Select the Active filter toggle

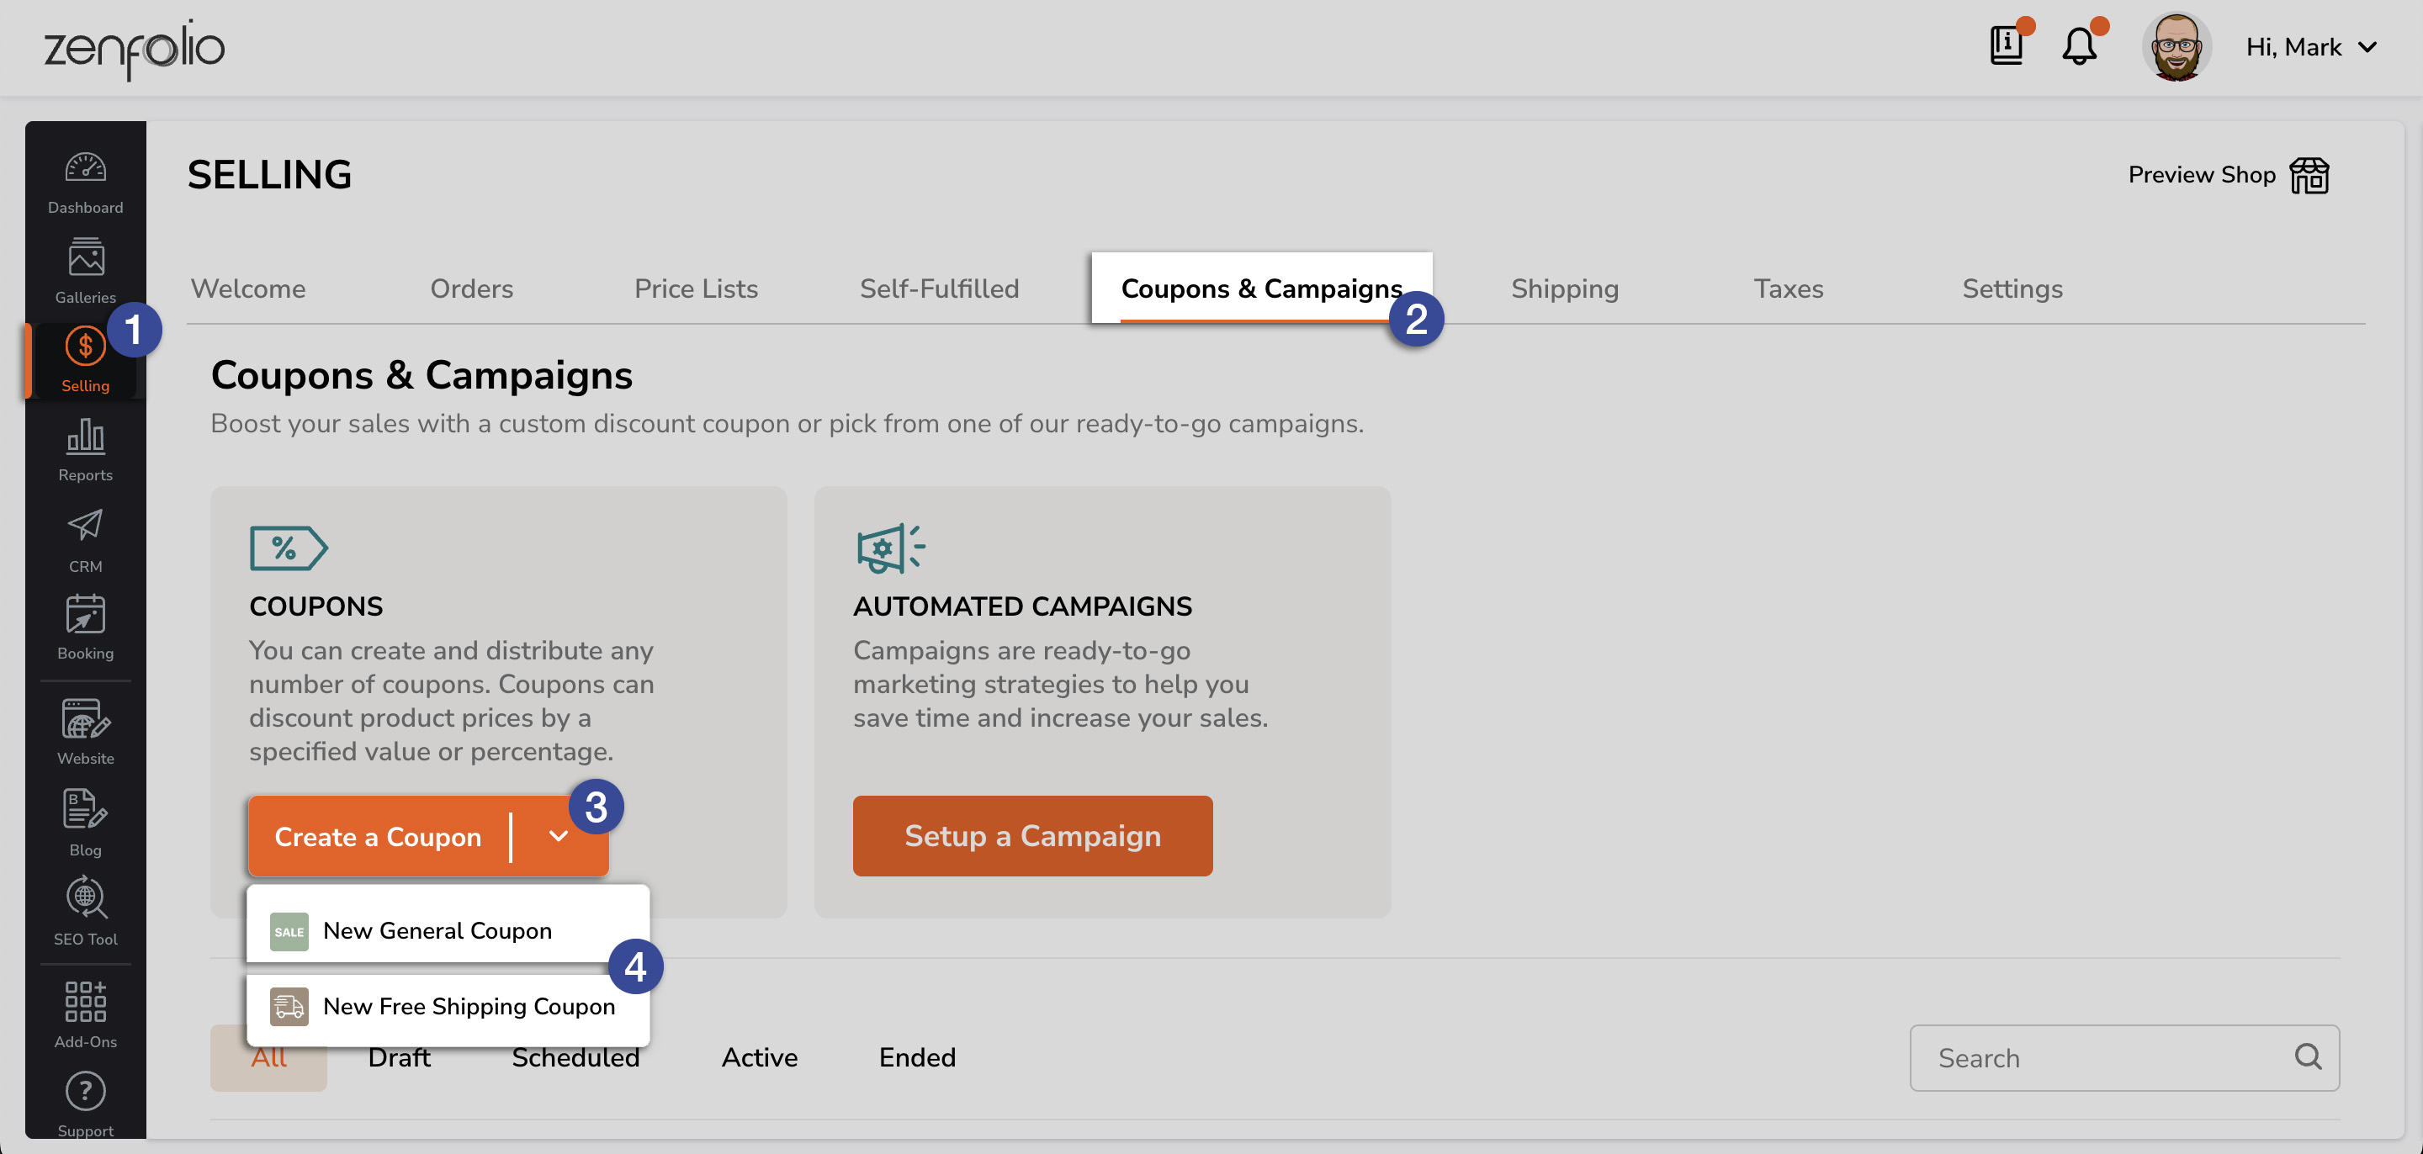pyautogui.click(x=759, y=1058)
